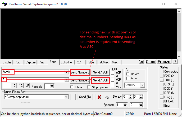Open the Echo Port tab

click(x=67, y=62)
